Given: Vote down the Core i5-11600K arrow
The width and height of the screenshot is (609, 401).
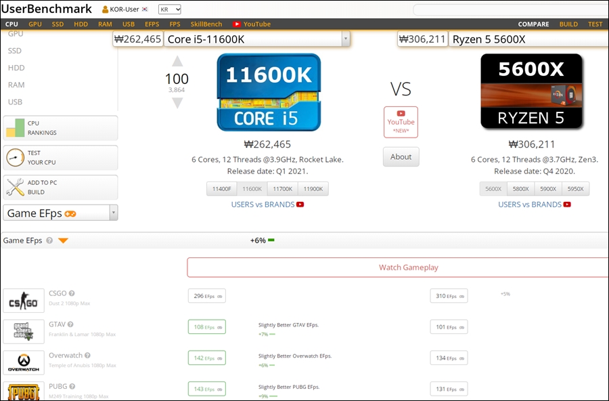Looking at the screenshot, I should click(177, 103).
